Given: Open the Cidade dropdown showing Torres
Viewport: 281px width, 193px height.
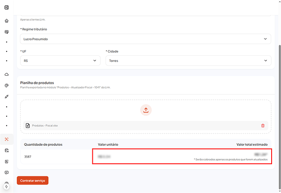Looking at the screenshot, I should pyautogui.click(x=188, y=61).
